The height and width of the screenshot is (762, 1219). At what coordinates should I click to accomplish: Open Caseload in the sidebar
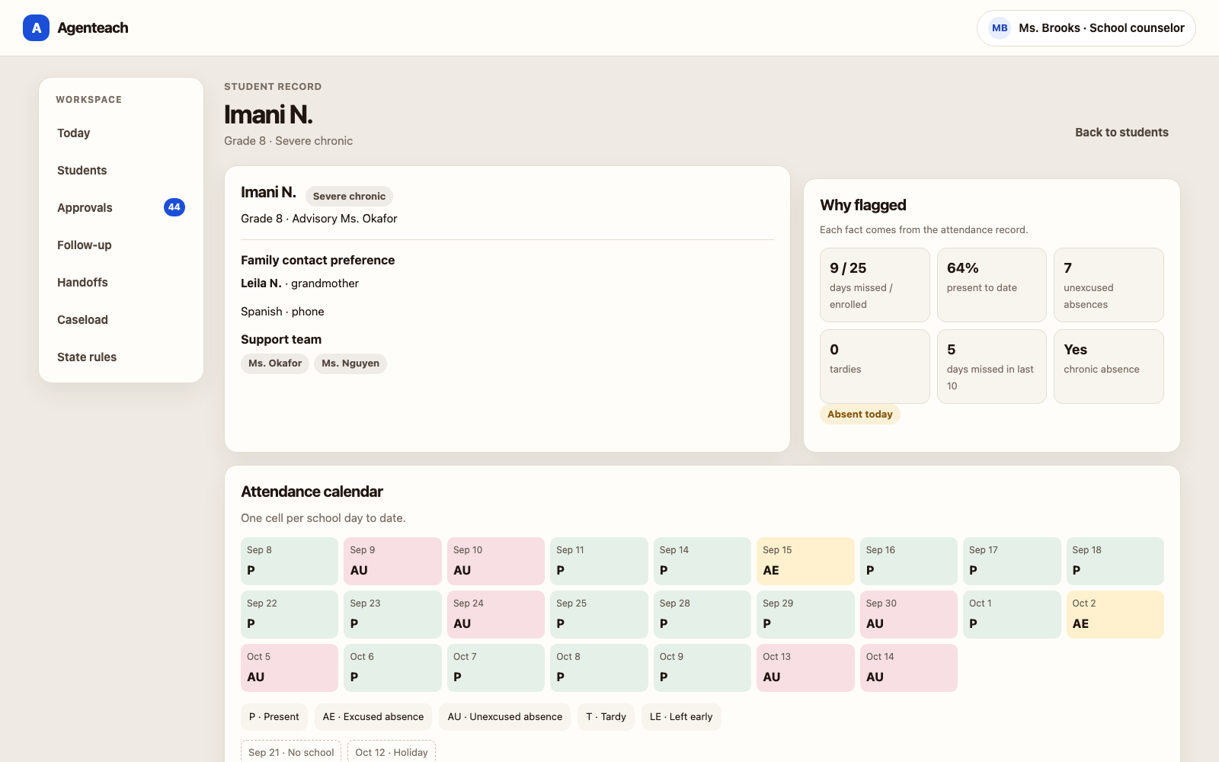(121, 320)
